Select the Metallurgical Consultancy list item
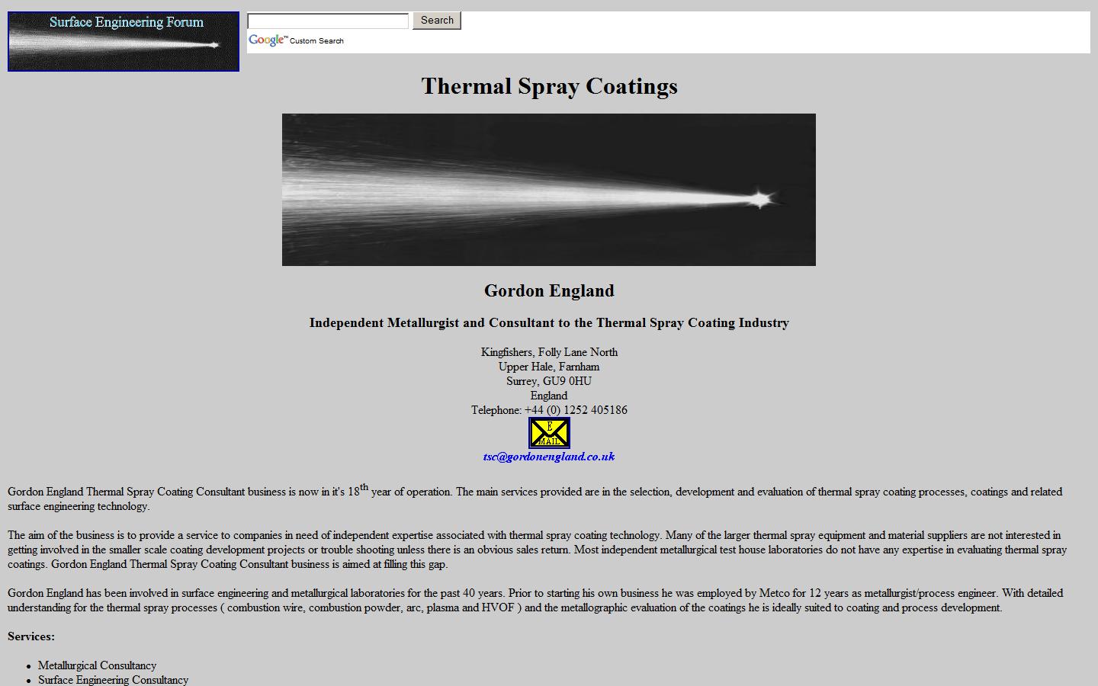Image resolution: width=1098 pixels, height=686 pixels. [x=97, y=665]
